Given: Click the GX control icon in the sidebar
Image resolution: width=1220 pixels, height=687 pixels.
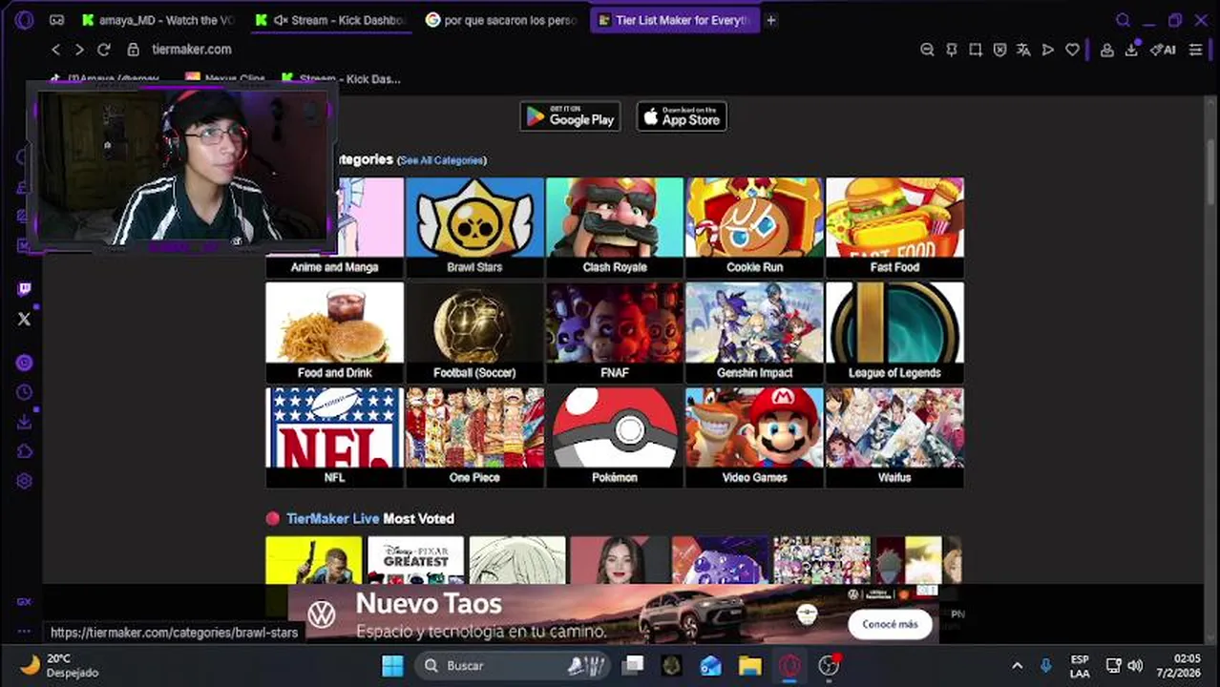Looking at the screenshot, I should [24, 602].
